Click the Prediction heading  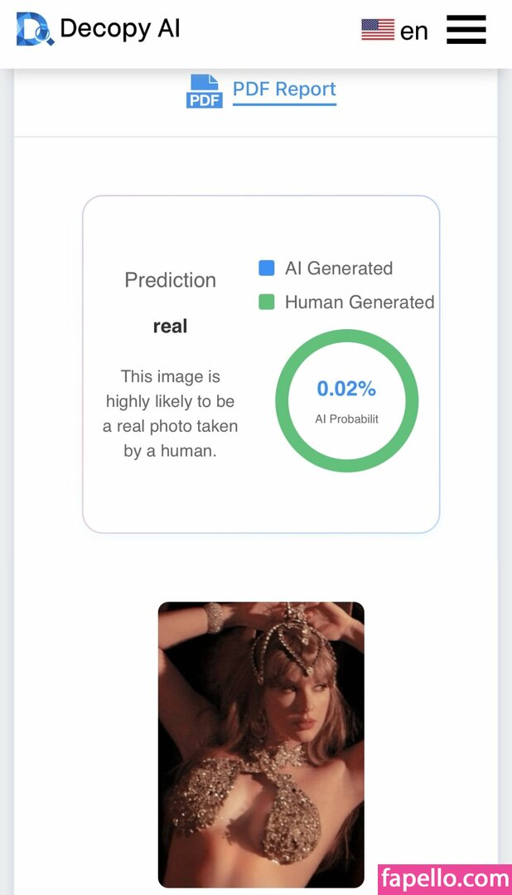[170, 280]
